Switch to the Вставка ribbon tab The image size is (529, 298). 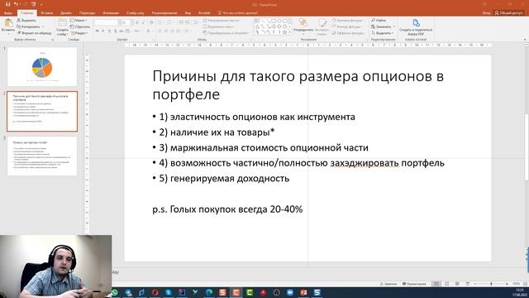pyautogui.click(x=46, y=13)
